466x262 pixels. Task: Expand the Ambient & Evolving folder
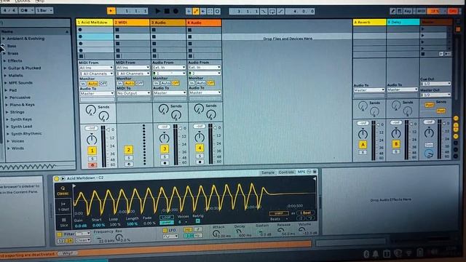[4, 39]
